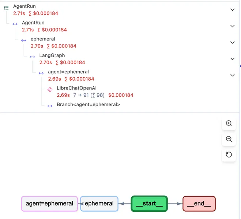This screenshot has width=241, height=219.
Task: Click the generation icon beside LibreChatOpenAI
Action: coord(50,89)
